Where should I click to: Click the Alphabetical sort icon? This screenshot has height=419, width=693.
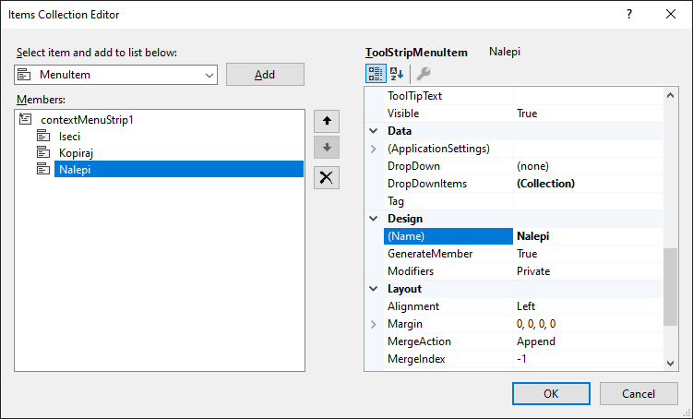coord(397,74)
